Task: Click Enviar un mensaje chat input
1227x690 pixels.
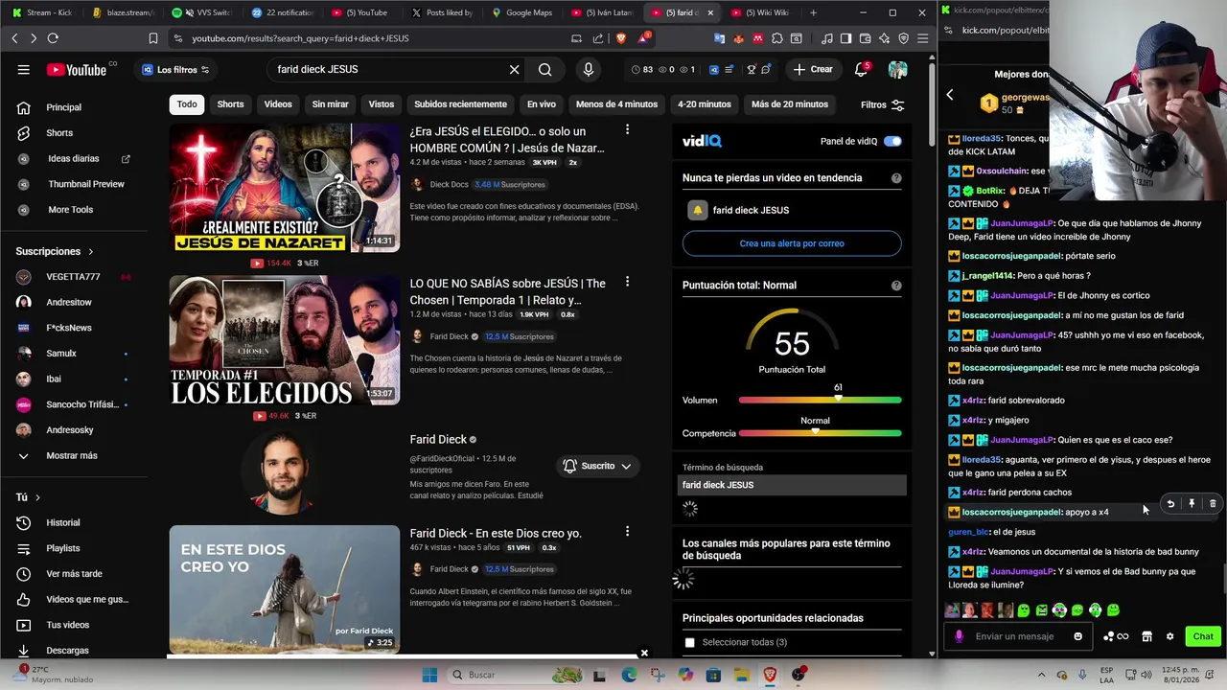Action: click(1019, 636)
